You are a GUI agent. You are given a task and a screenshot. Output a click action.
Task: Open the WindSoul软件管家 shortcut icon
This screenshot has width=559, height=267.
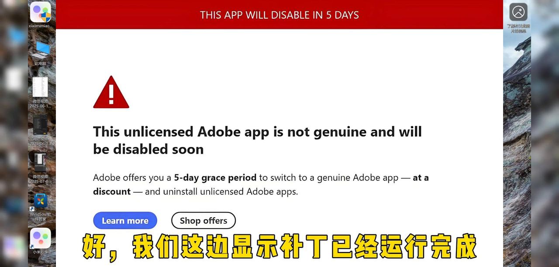pos(41,201)
